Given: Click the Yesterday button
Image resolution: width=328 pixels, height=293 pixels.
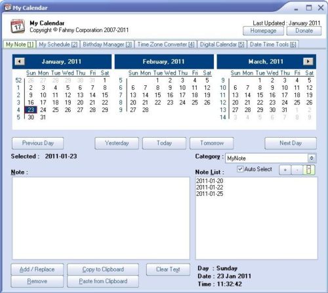Looking at the screenshot, I should point(117,143).
